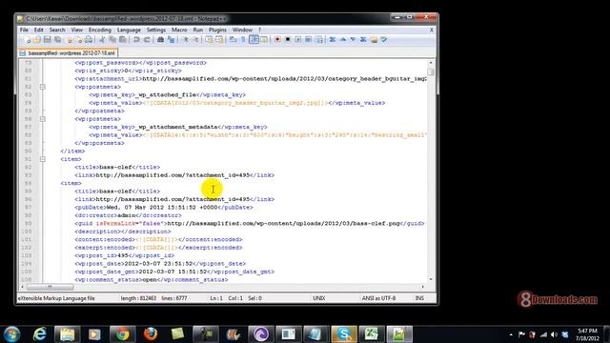610x343 pixels.
Task: Open the Window menu
Action: [242, 30]
